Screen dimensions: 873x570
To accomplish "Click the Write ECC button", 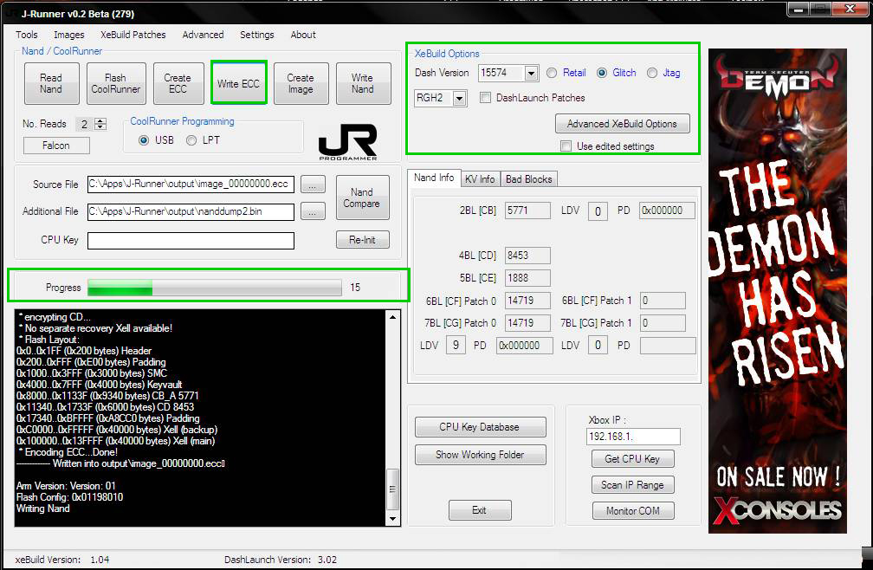I will pyautogui.click(x=239, y=83).
